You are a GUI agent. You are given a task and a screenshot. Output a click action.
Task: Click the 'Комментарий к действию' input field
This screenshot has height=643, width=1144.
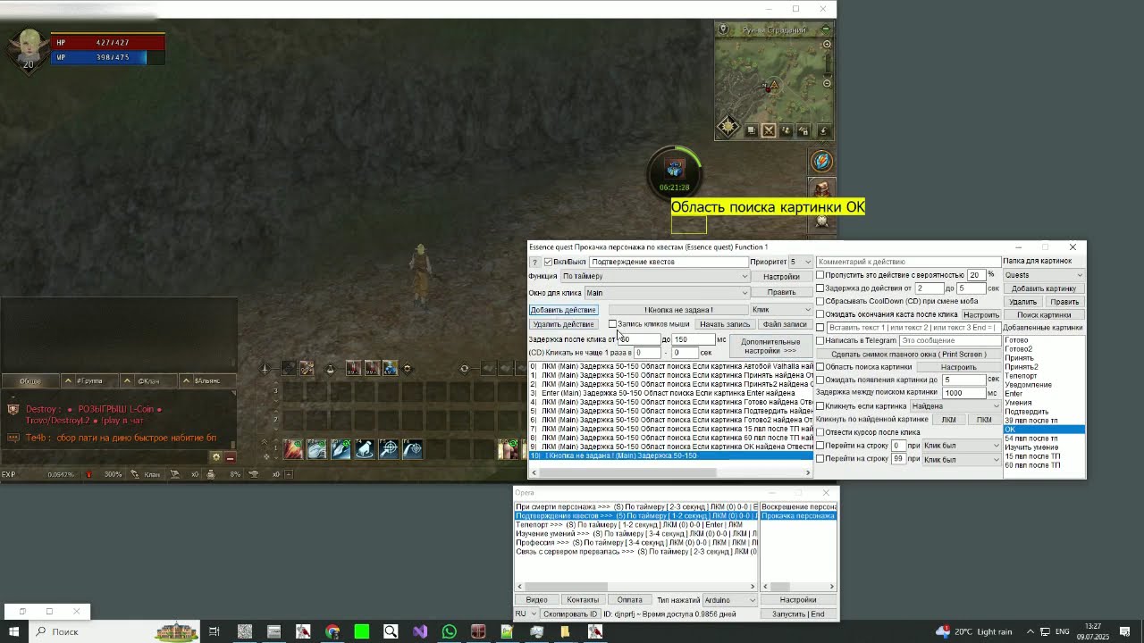[907, 262]
